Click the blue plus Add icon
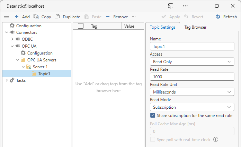This screenshot has width=241, height=147. [17, 17]
